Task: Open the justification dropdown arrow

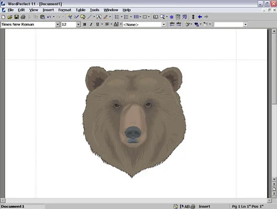Action: (x=111, y=24)
